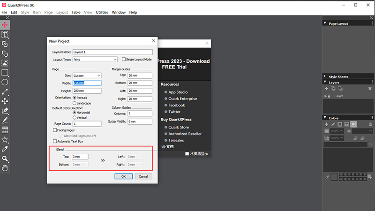
Task: Select the Item (move) tool
Action: pos(5,25)
